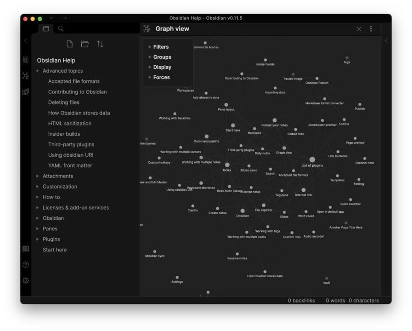This screenshot has height=331, width=412.
Task: Expand the right sidebar with the arrow
Action: (386, 41)
